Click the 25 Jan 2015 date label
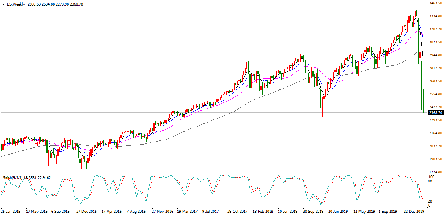Image resolution: width=445 pixels, height=216 pixels. click(x=11, y=211)
